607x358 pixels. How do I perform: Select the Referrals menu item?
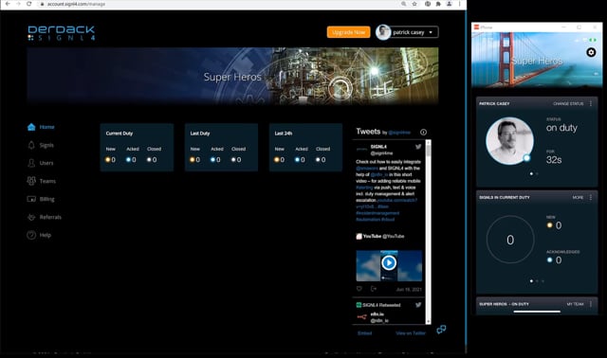[x=50, y=217]
